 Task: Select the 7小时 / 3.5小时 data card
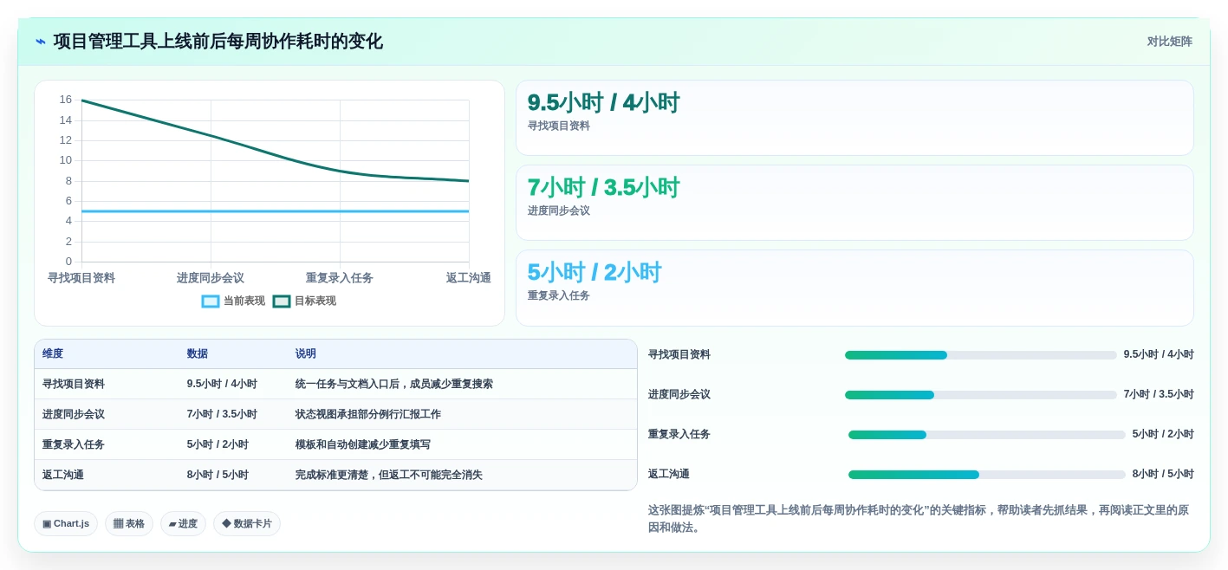pos(854,203)
